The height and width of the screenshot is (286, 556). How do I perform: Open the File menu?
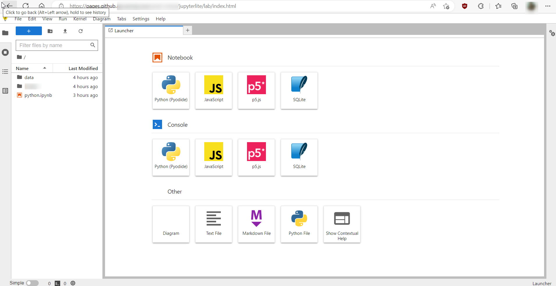click(x=18, y=19)
